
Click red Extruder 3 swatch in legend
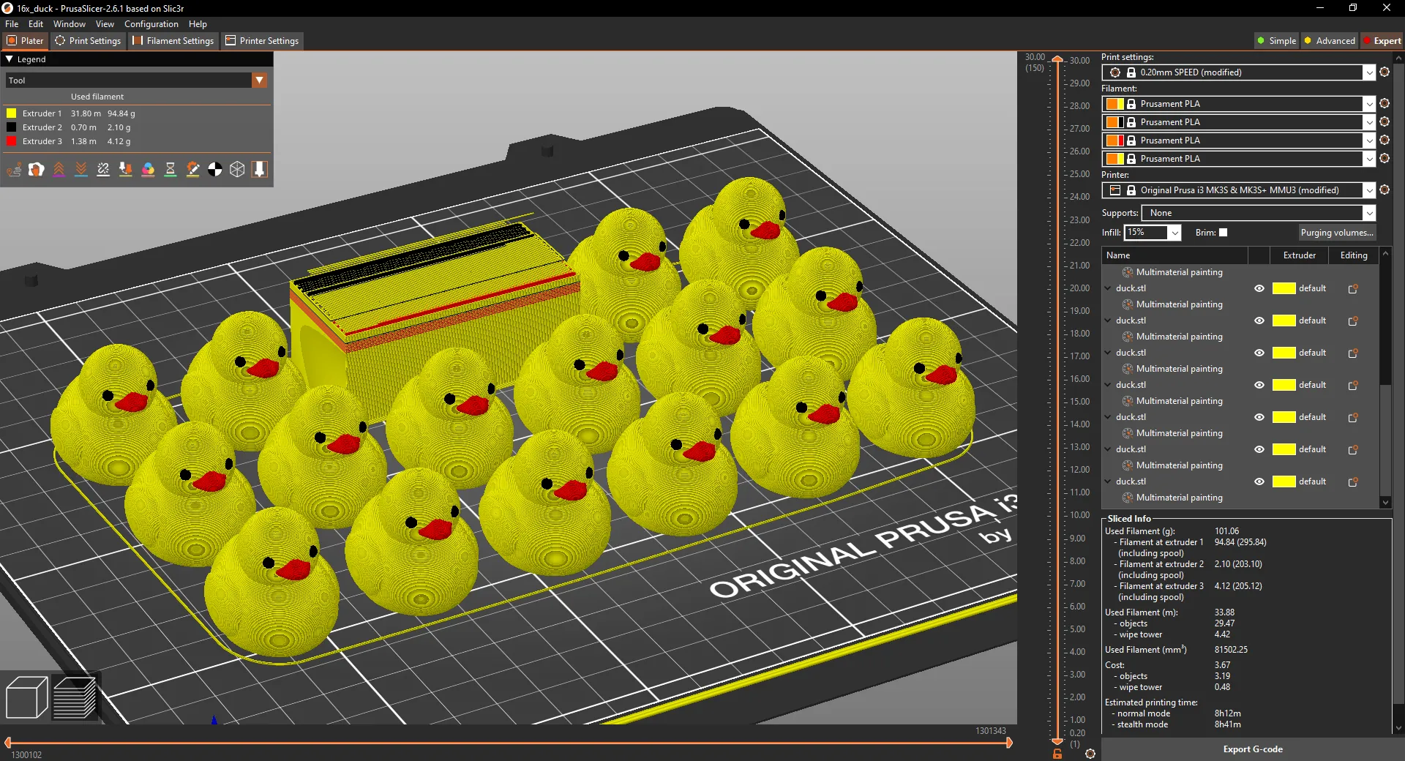11,141
